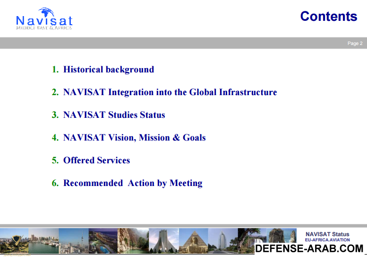Click the Navisat Middle East & Africa text
The width and height of the screenshot is (367, 257).
click(x=44, y=28)
